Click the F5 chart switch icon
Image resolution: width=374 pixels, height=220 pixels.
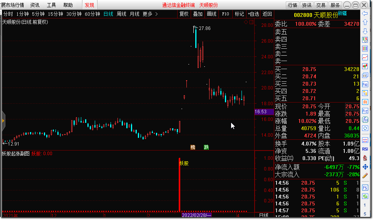365,188
